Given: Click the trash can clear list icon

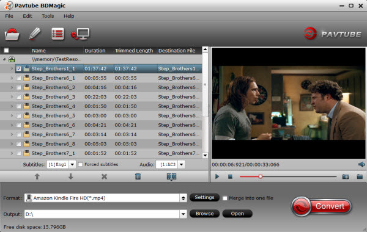Looking at the screenshot, I should 138,176.
